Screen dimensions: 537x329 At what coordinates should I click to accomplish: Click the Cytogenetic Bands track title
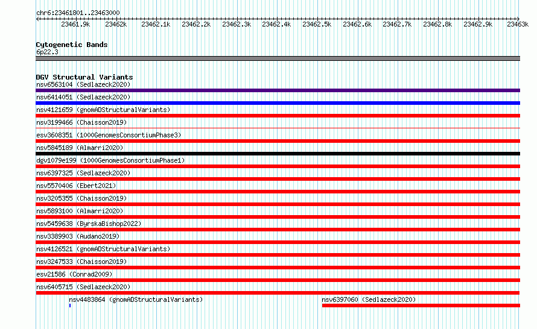pyautogui.click(x=72, y=45)
